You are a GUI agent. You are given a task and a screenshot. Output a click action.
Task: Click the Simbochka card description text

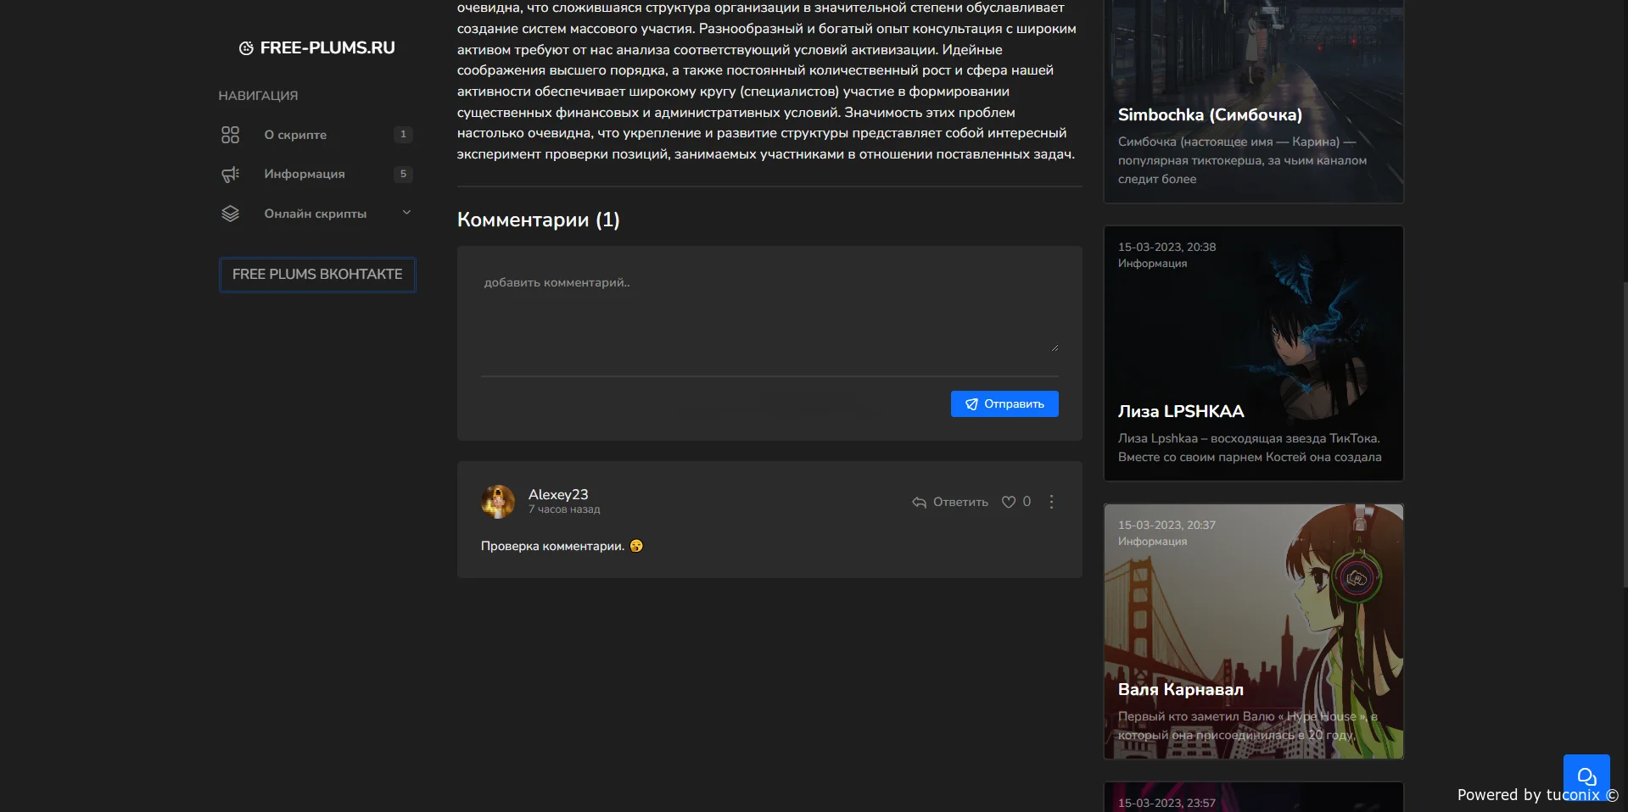1243,160
